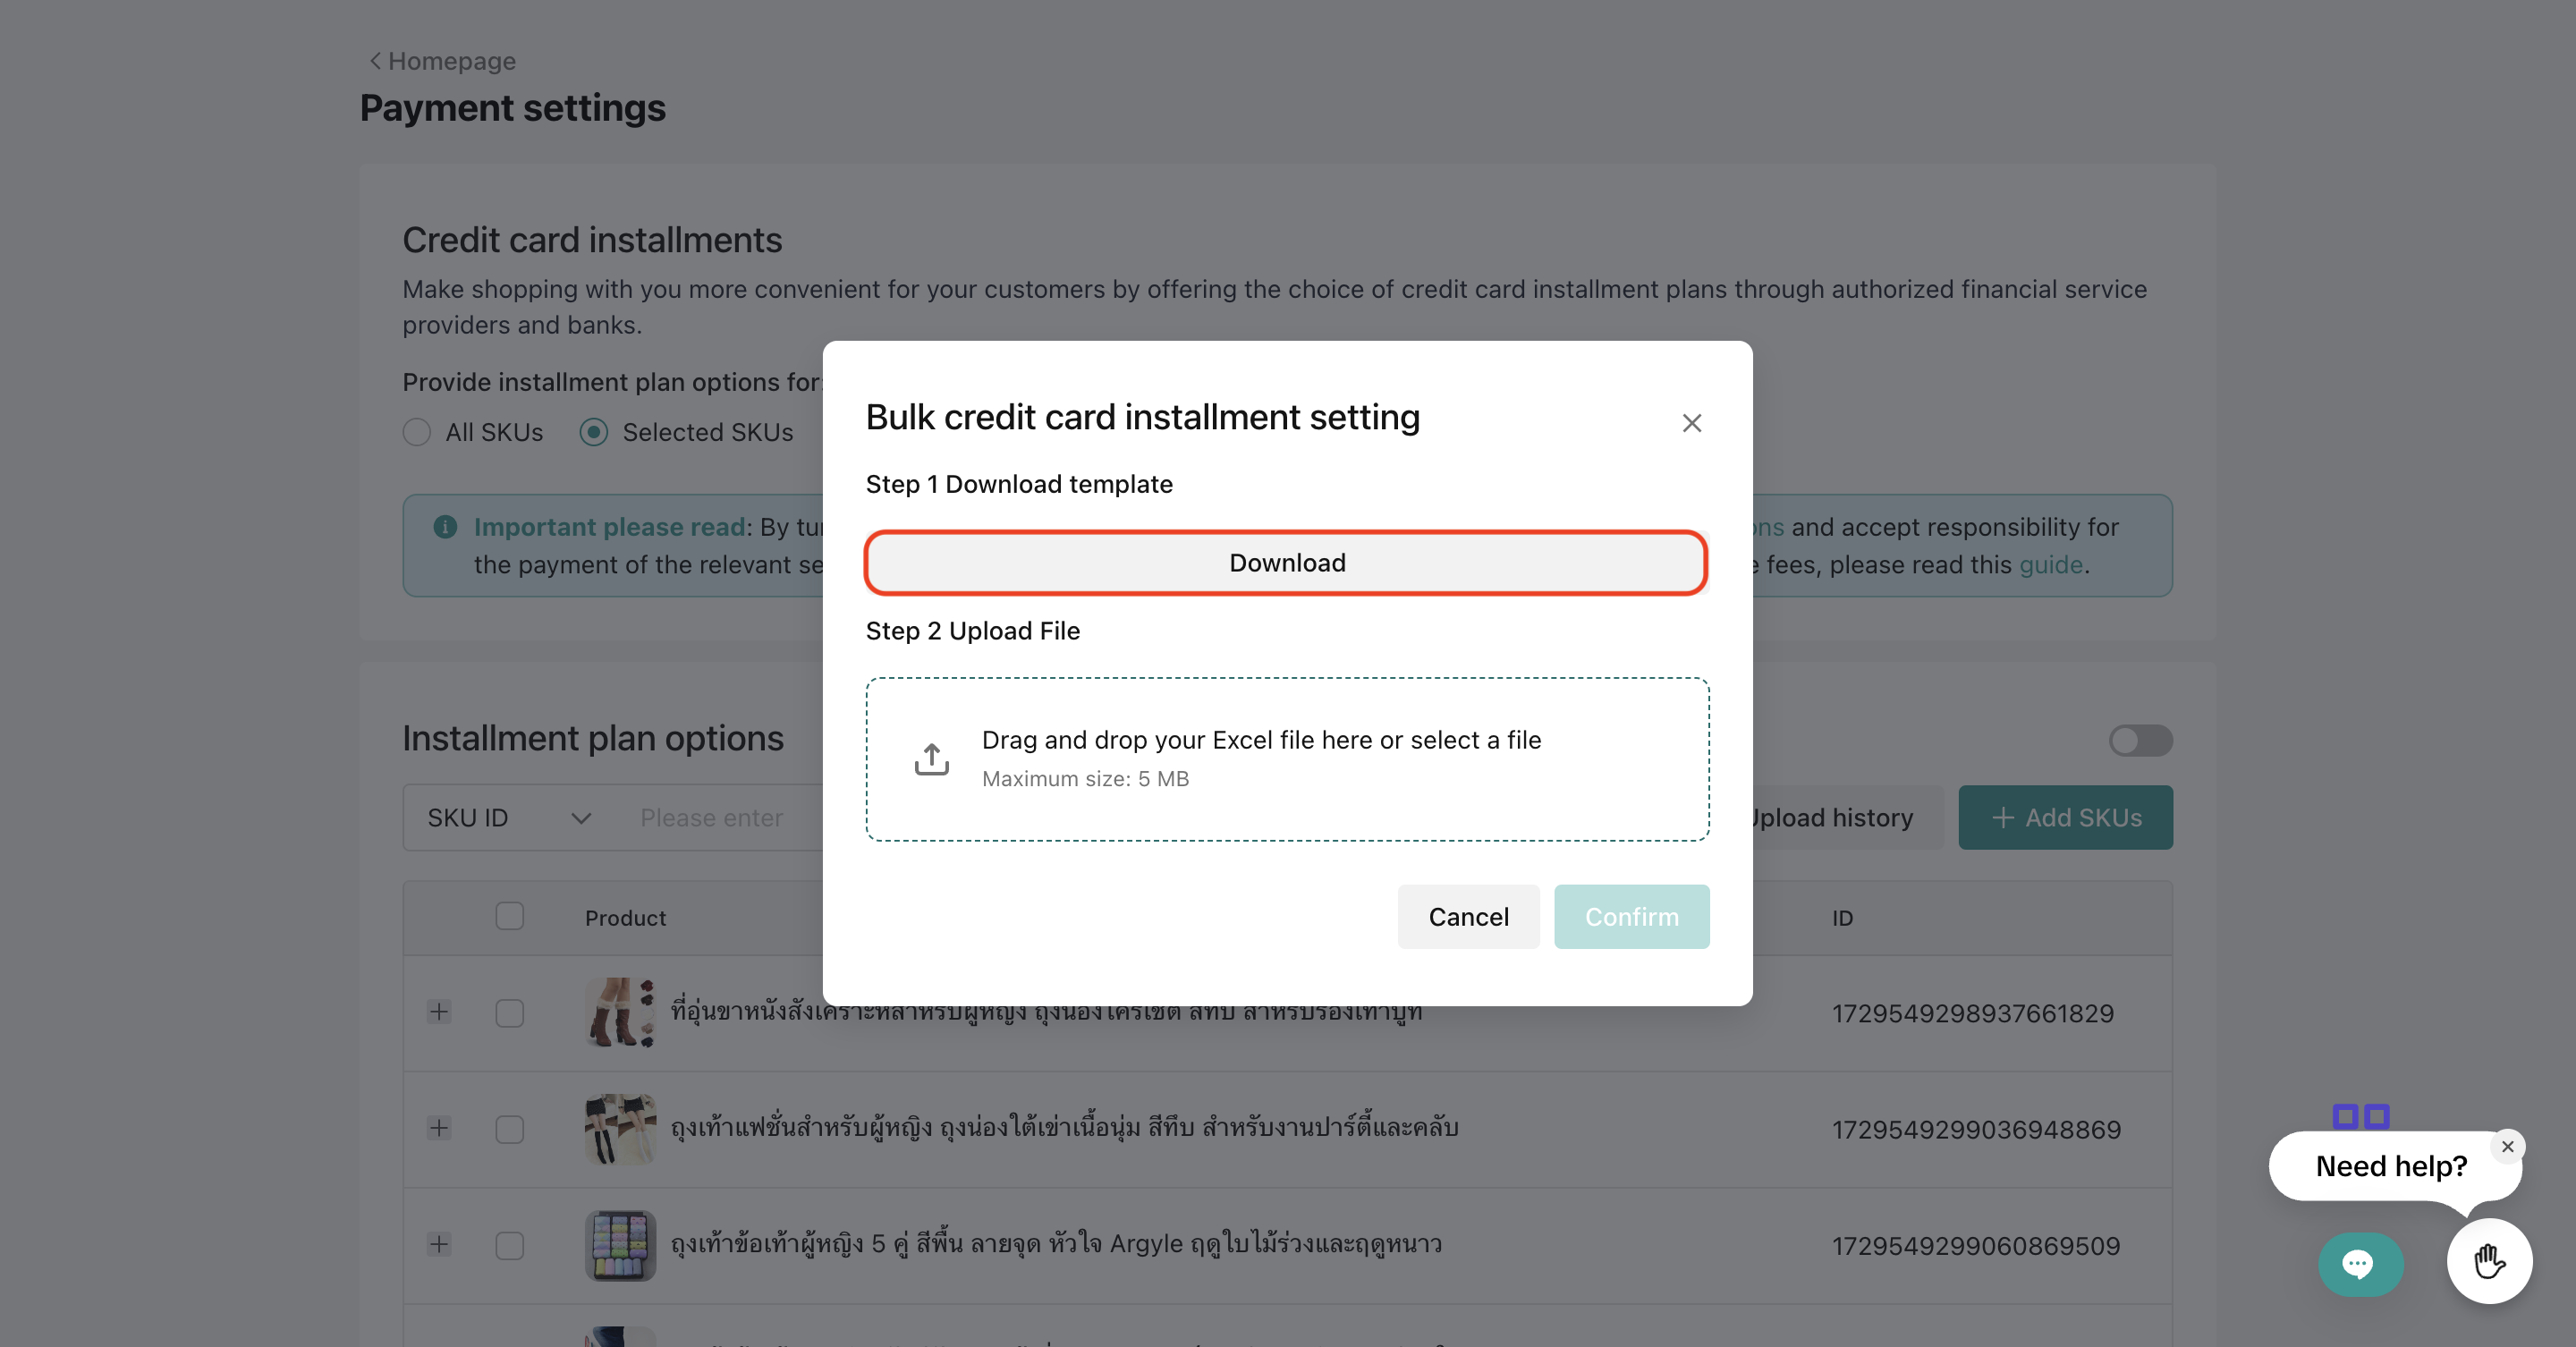2576x1347 pixels.
Task: Open the guide link in notice
Action: click(x=2050, y=565)
